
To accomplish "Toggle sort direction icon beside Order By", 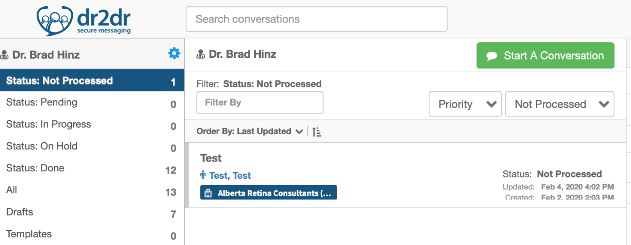I will click(316, 131).
